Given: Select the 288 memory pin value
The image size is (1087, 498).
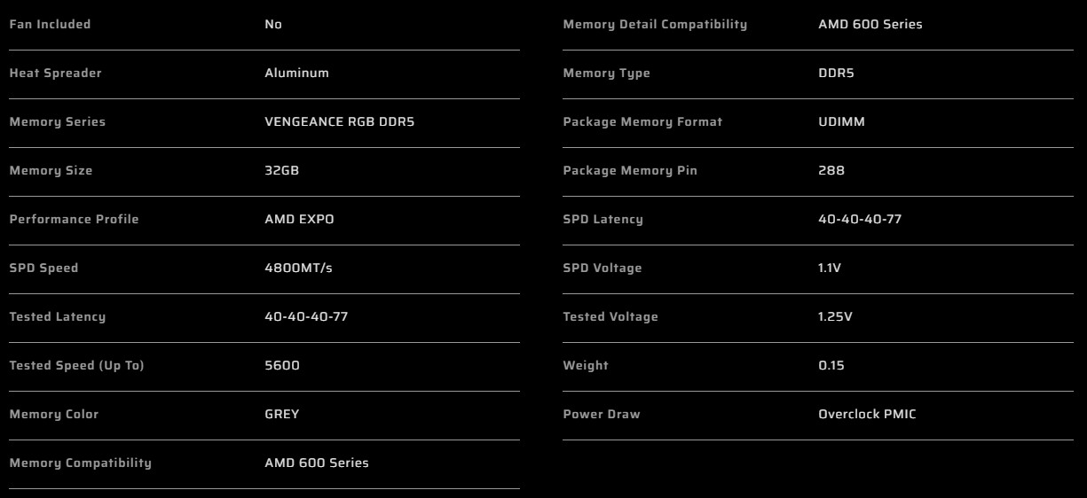Looking at the screenshot, I should pyautogui.click(x=831, y=171).
